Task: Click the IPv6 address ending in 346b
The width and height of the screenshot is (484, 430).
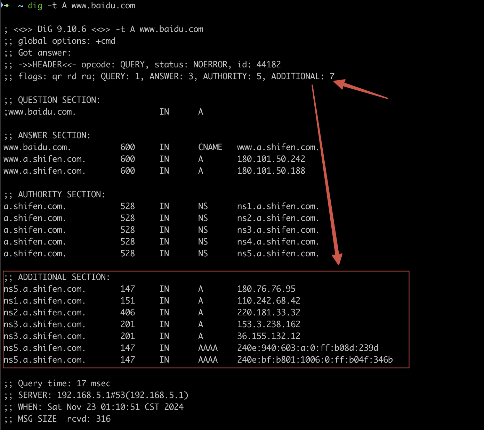Action: pyautogui.click(x=315, y=360)
